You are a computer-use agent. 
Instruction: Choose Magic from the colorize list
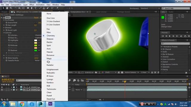tap(49, 59)
